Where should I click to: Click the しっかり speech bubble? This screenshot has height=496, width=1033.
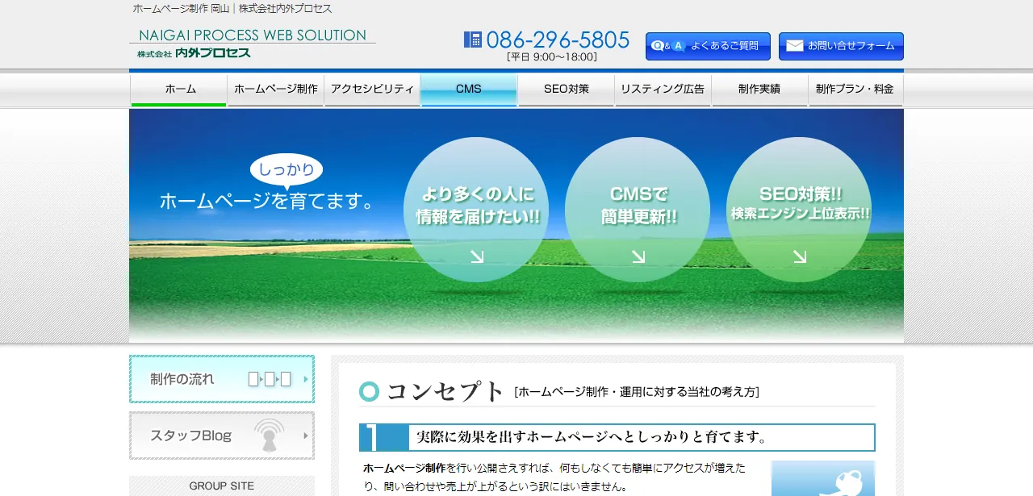tap(286, 171)
